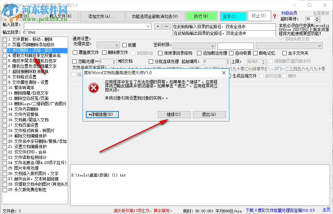Image resolution: width=333 pixels, height=214 pixels.
Task: Expand 详细信息(D) in the error dialog
Action: click(102, 114)
